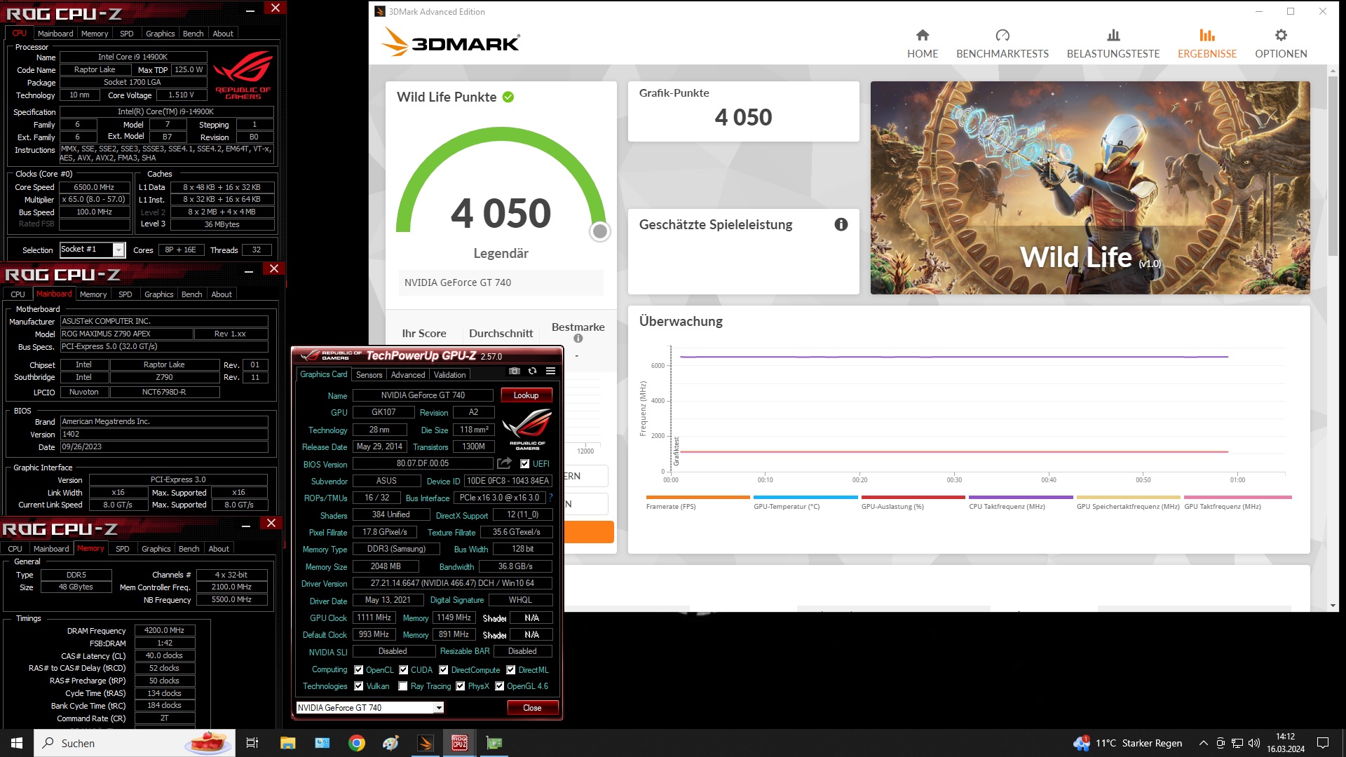1346x757 pixels.
Task: Switch to the Advanced tab in GPU-Z
Action: 408,375
